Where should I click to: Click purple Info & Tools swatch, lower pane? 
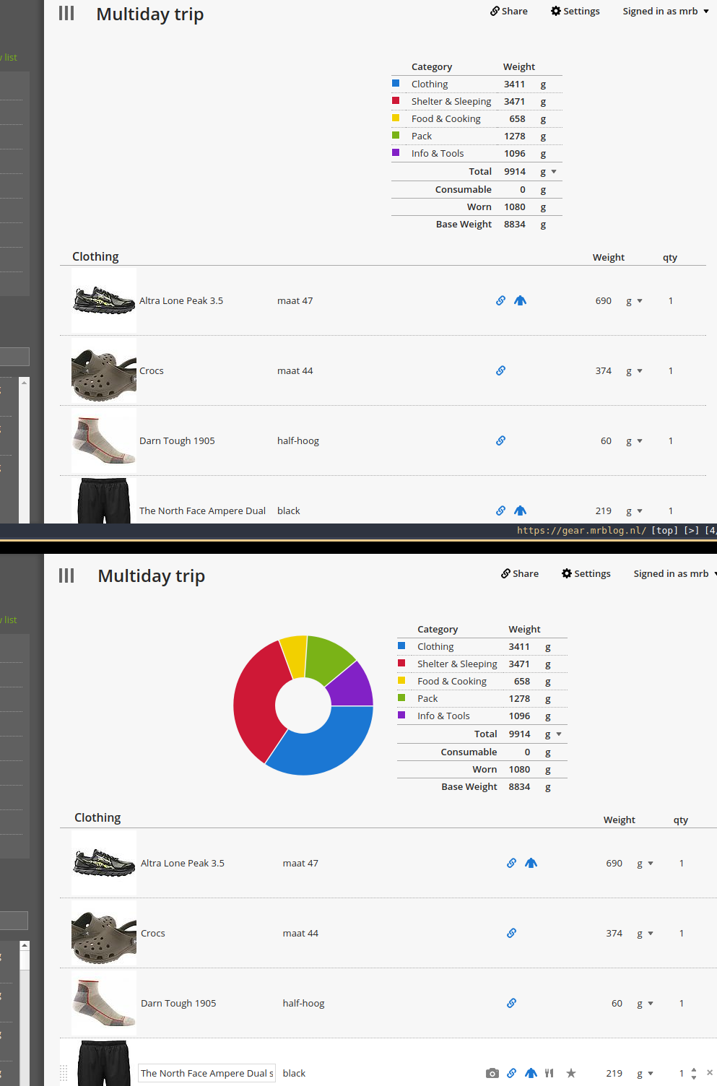(401, 715)
